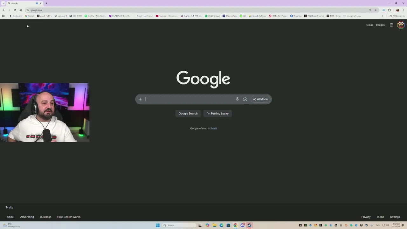
Task: Open the YouTube bookmark
Action: 167,16
